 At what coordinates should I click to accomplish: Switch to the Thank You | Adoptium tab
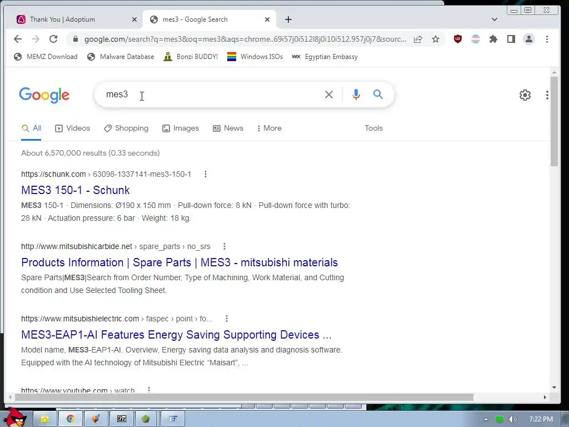[74, 19]
